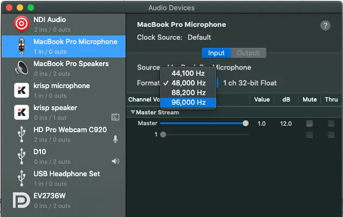Toggle the Master Mute checkbox
The width and height of the screenshot is (343, 217).
point(309,124)
